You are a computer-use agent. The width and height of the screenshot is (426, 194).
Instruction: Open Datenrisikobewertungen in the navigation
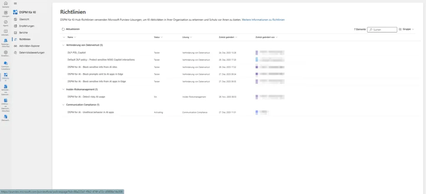point(32,52)
